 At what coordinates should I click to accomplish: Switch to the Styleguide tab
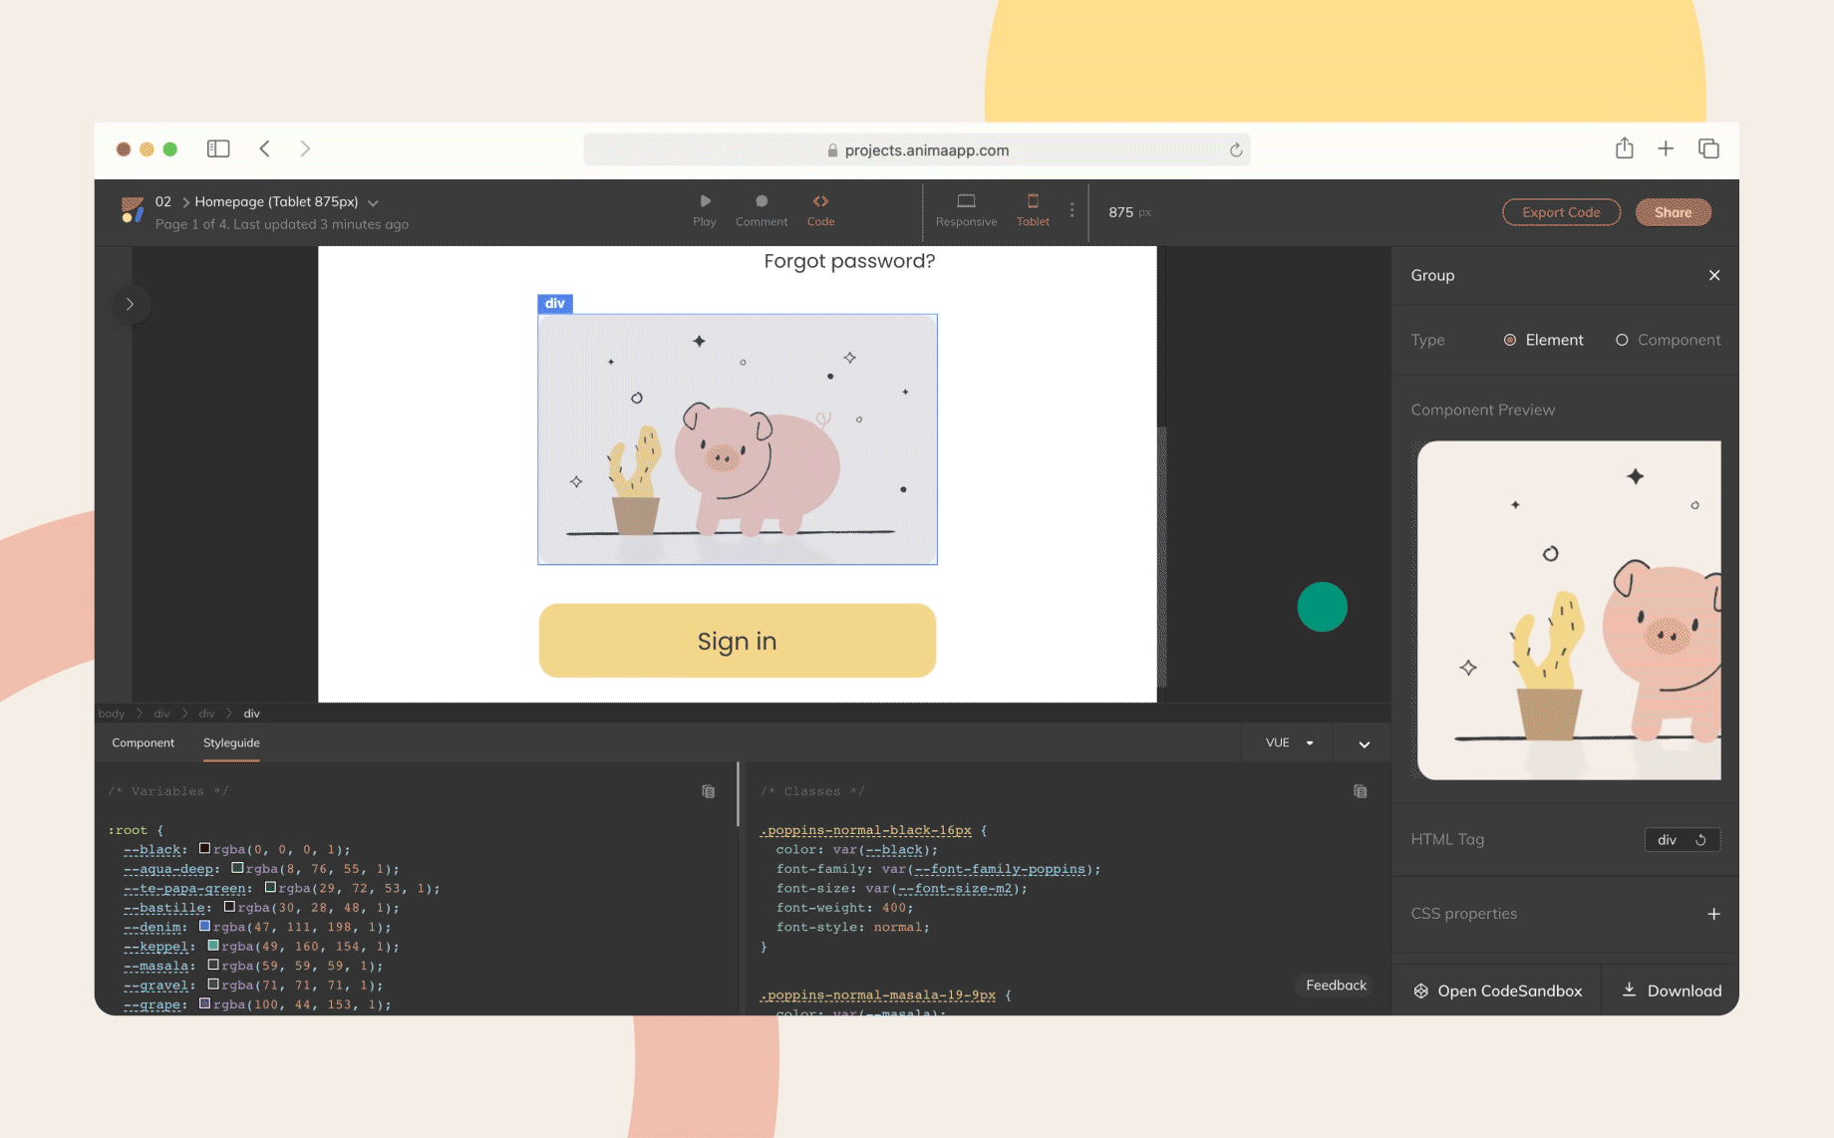231,743
